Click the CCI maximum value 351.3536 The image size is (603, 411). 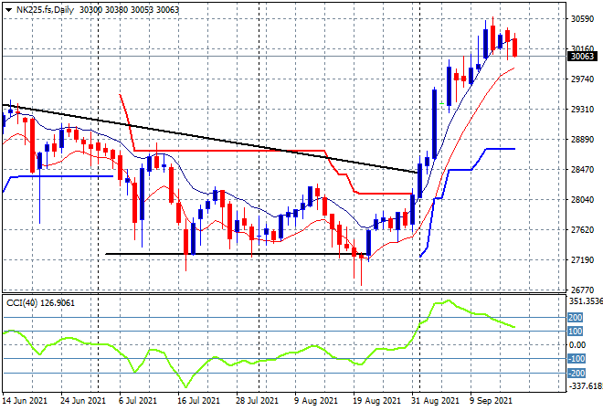click(586, 301)
